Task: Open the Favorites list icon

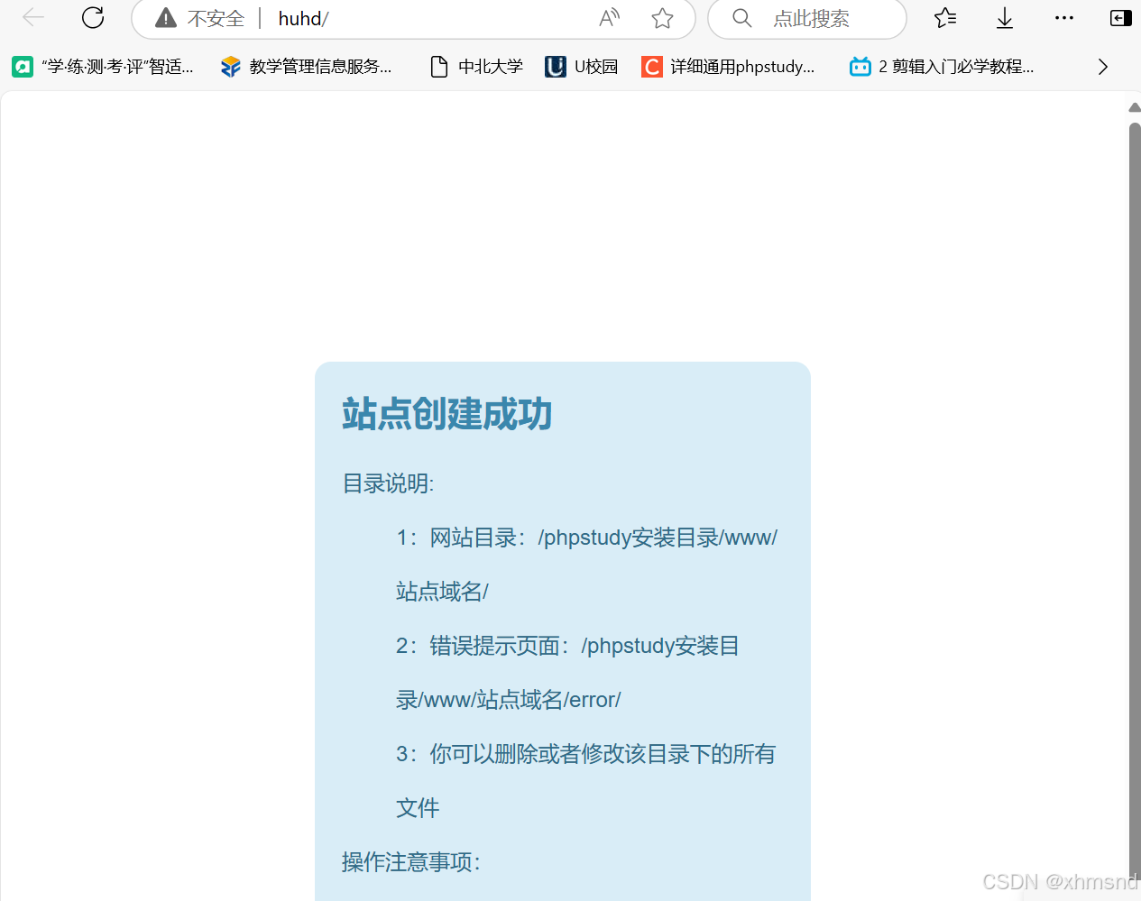Action: click(944, 17)
